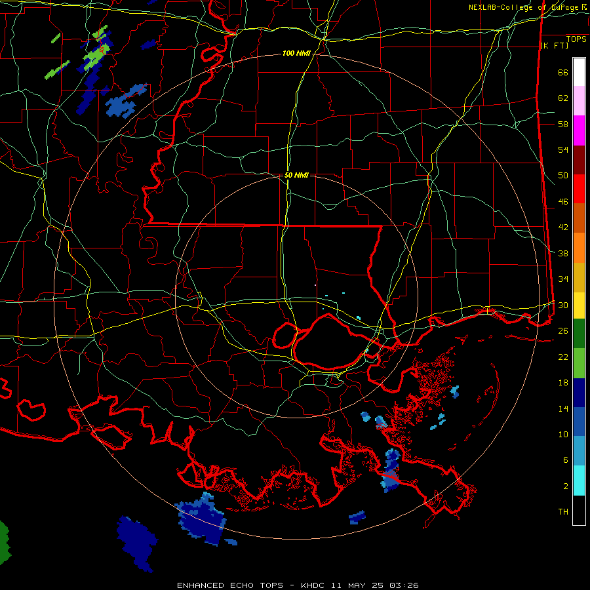Click the black TH swatch in the legend
Image resolution: width=590 pixels, height=590 pixels.
[x=579, y=510]
